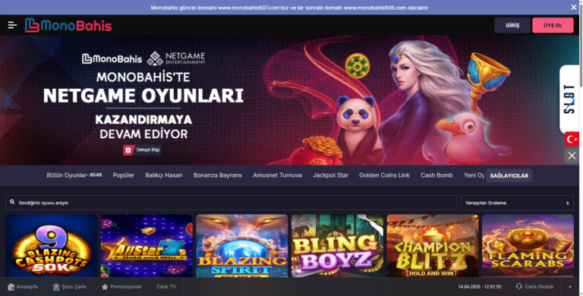
Task: Select Bonanza Bayramı category tab
Action: tap(218, 175)
